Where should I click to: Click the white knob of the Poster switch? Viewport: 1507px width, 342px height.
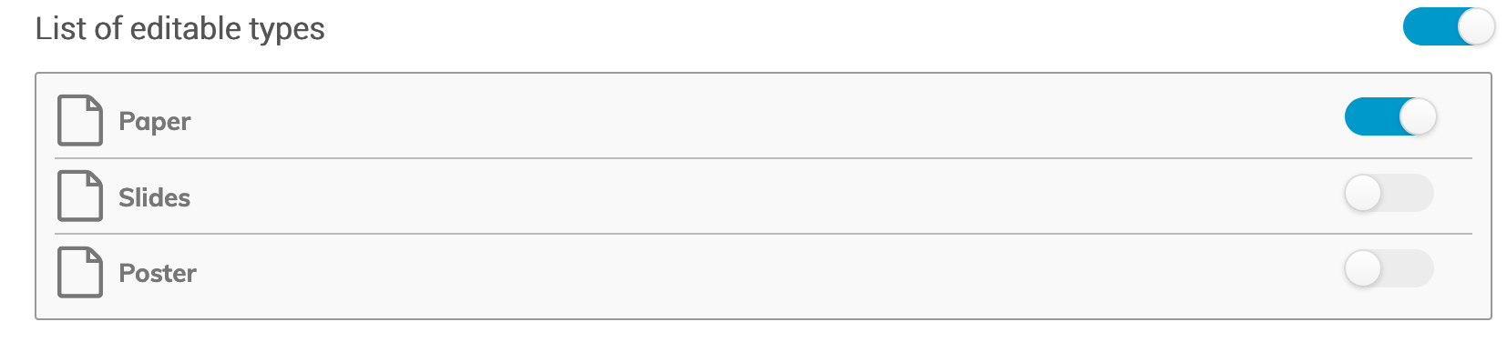(x=1363, y=268)
